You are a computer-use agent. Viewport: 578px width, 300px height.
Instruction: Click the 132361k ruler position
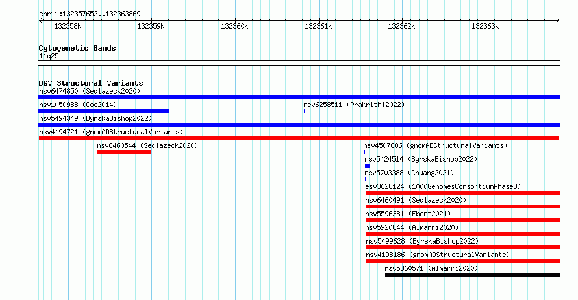coord(318,27)
